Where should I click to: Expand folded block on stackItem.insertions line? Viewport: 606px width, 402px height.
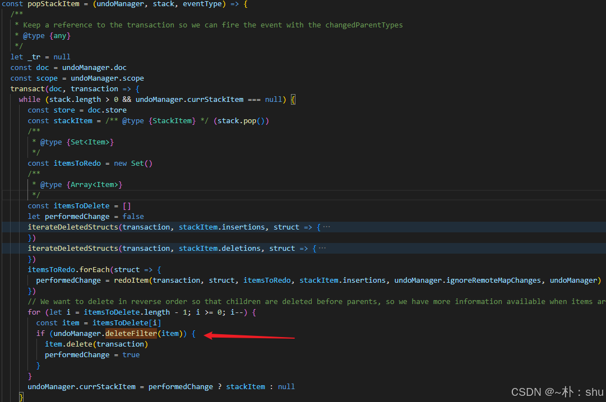327,227
